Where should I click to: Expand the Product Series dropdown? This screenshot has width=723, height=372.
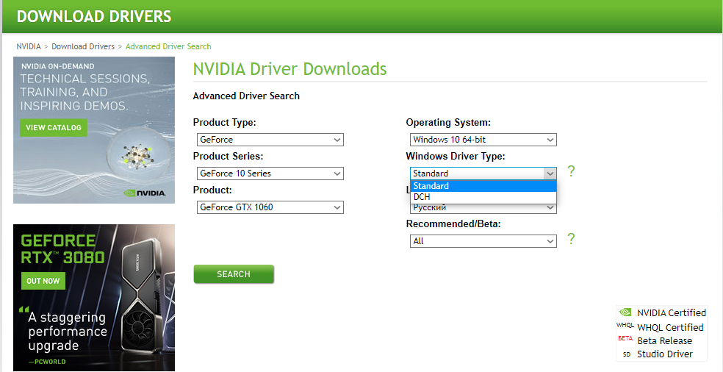tap(270, 174)
